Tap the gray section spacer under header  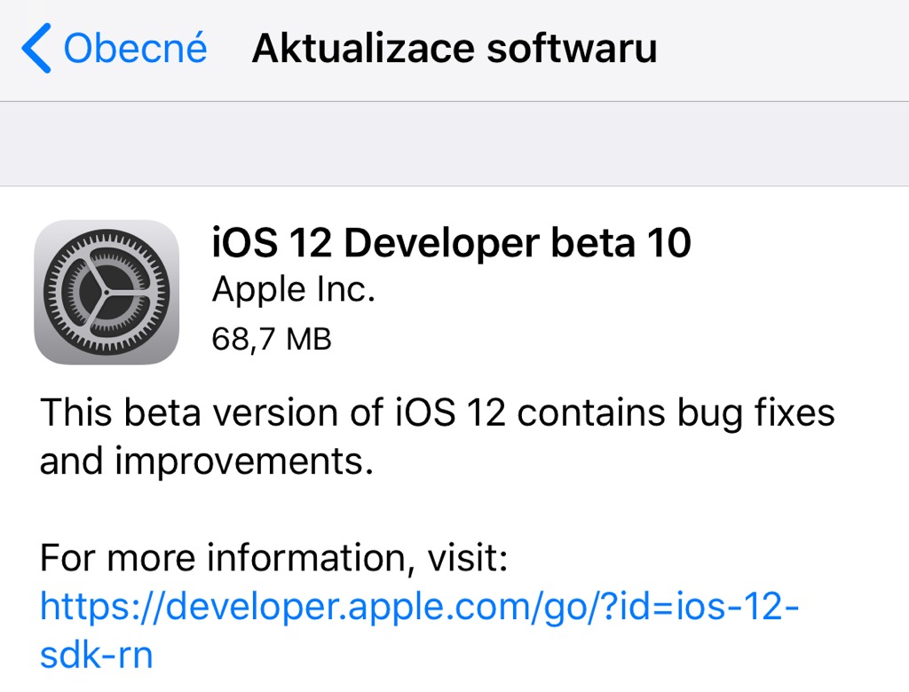point(454,144)
